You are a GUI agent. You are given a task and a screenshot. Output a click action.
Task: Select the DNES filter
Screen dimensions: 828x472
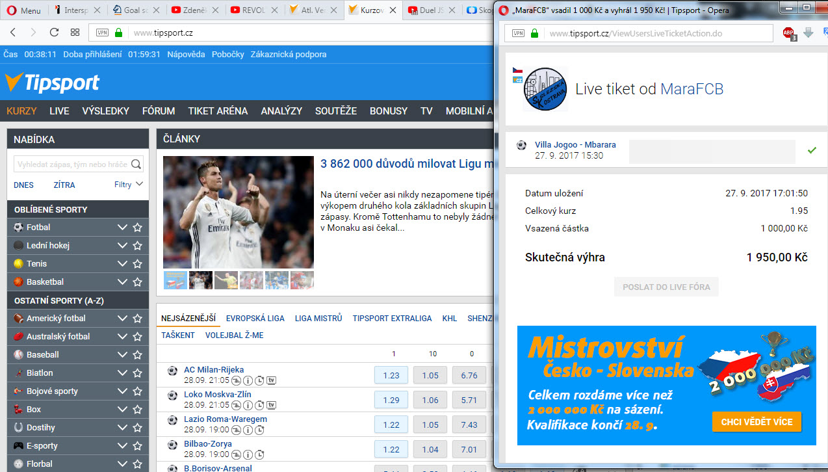[x=23, y=185]
